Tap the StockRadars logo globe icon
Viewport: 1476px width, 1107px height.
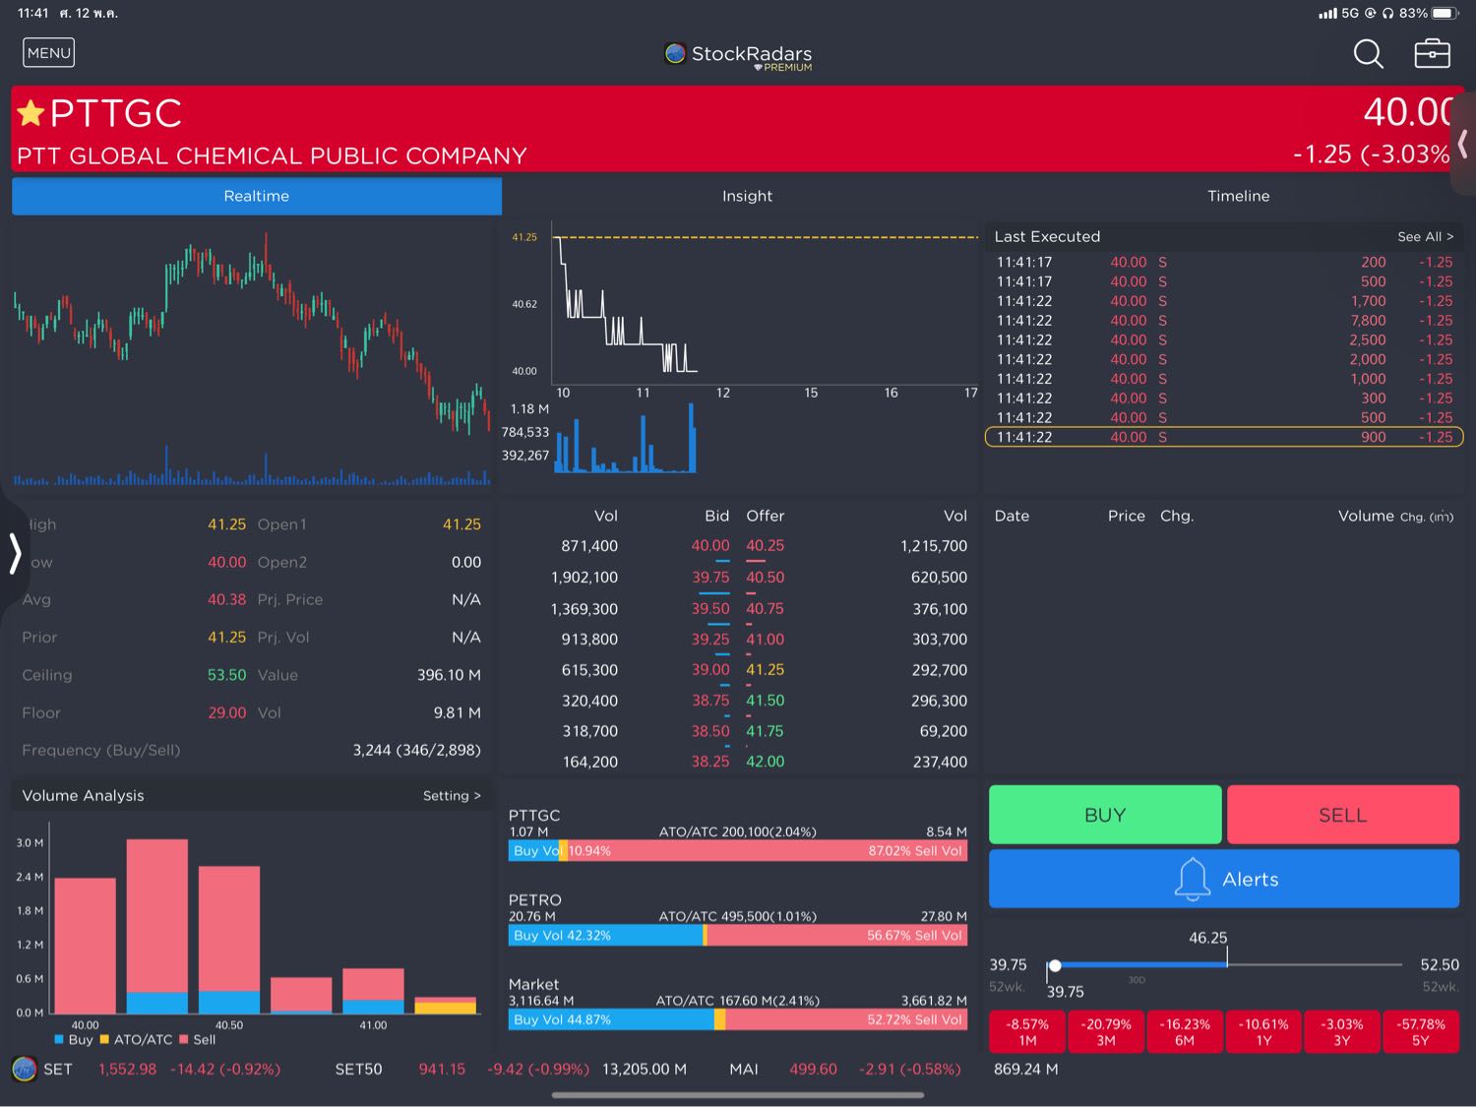[x=675, y=53]
